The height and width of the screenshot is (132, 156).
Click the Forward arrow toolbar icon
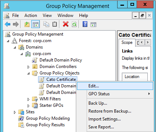point(16,24)
